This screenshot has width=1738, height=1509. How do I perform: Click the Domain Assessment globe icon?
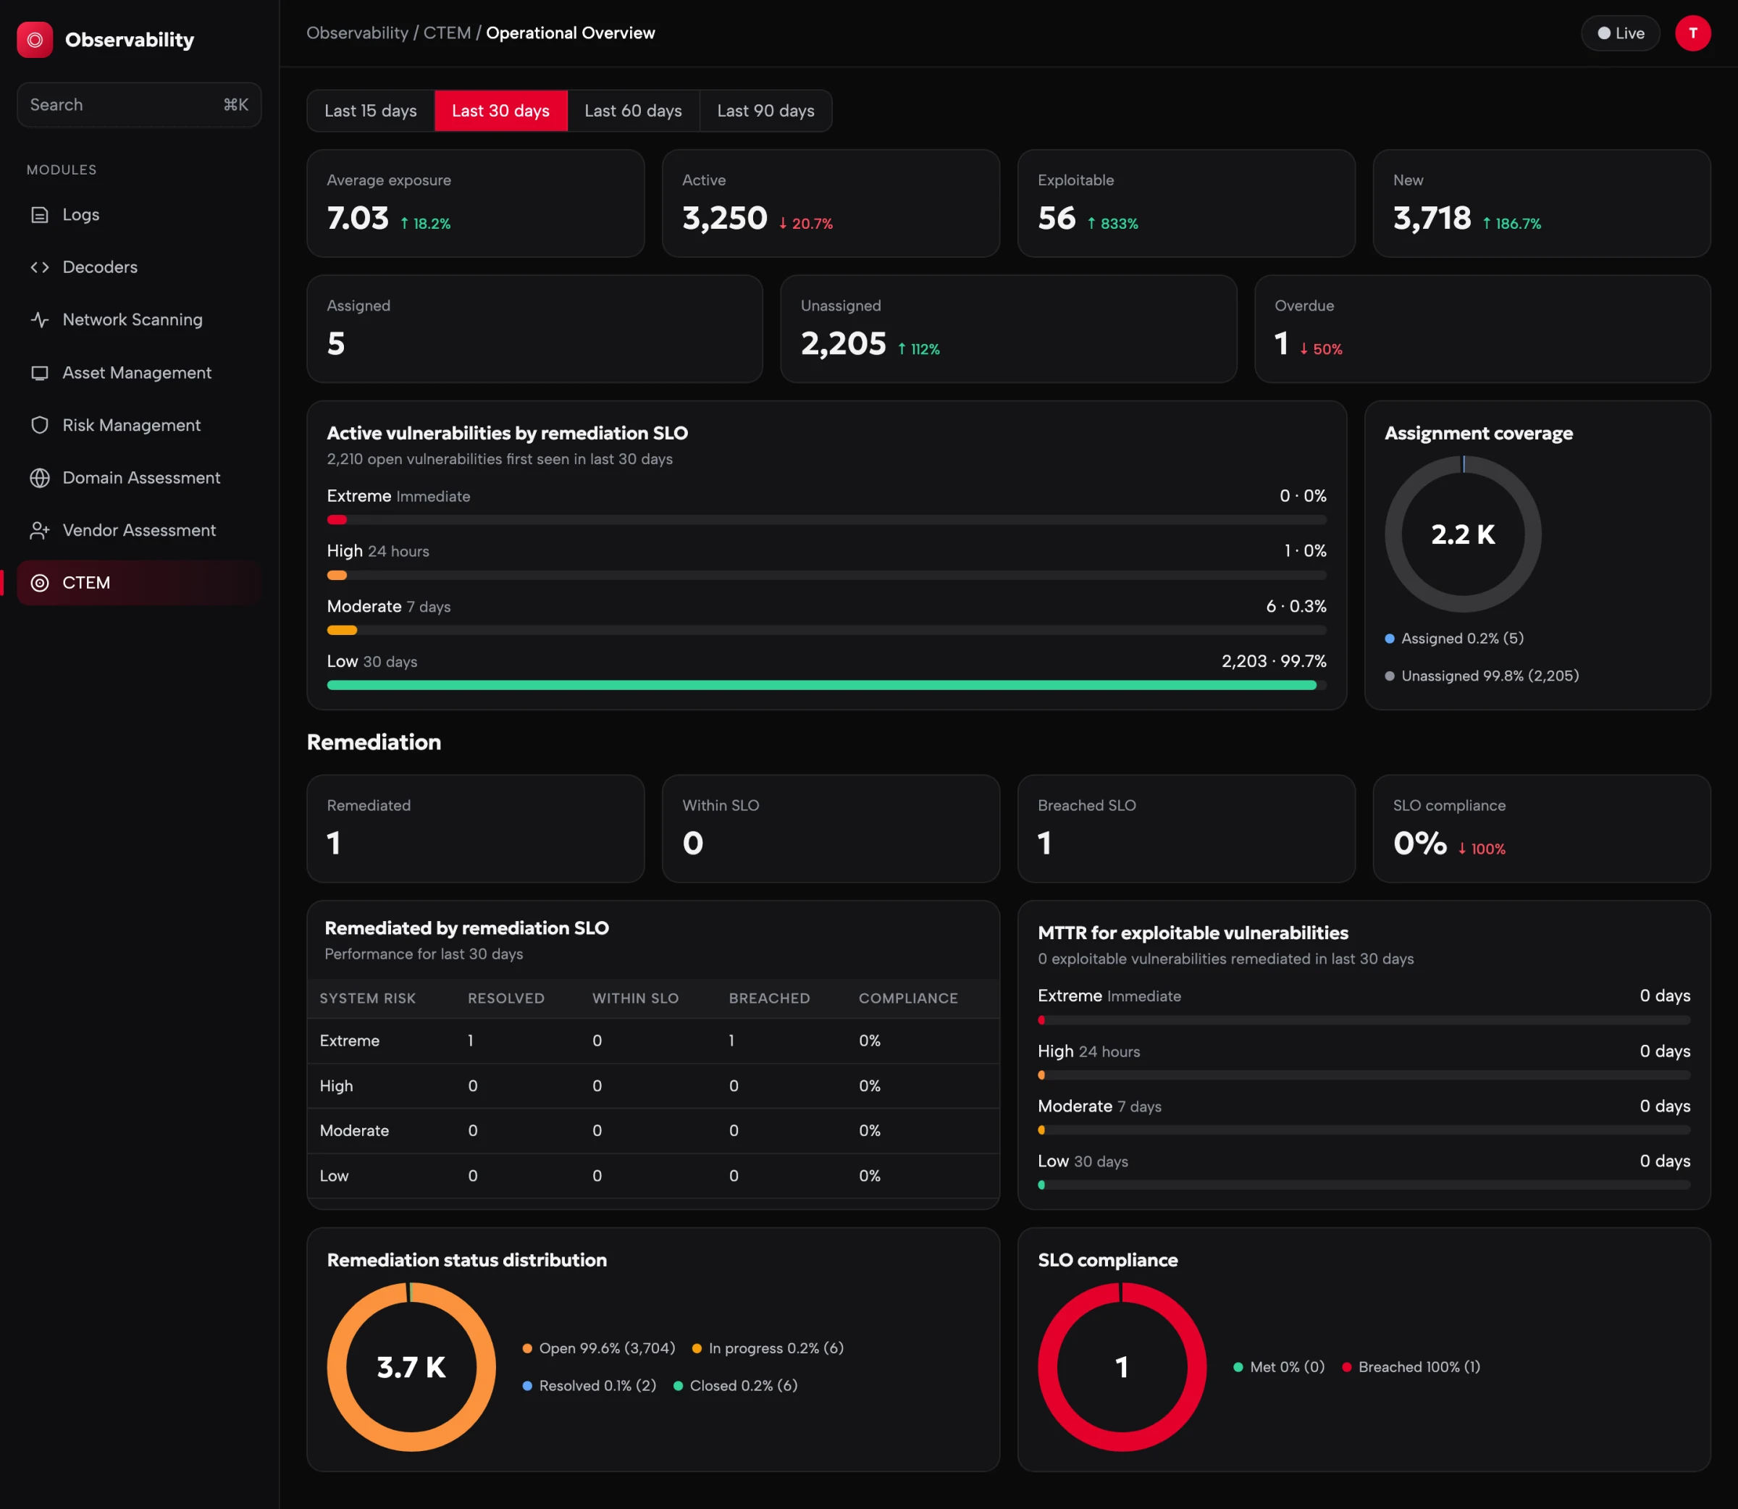pyautogui.click(x=40, y=477)
